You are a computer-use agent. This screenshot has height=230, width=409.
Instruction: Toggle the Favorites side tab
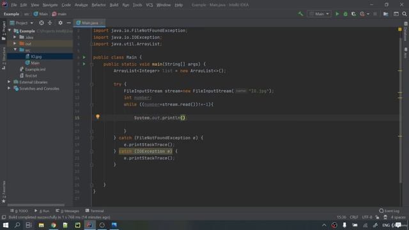(x=4, y=192)
